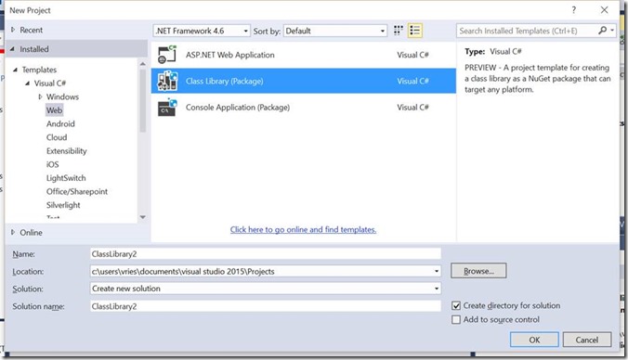Collapse the Installed section
Screen dimensions: 628x360
12,49
